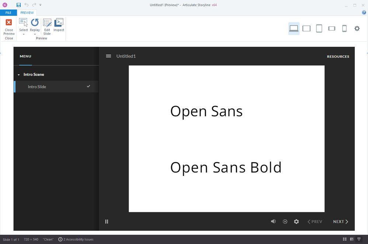The height and width of the screenshot is (244, 368).
Task: Click the Slide 1 of 1 indicator
Action: [11, 240]
